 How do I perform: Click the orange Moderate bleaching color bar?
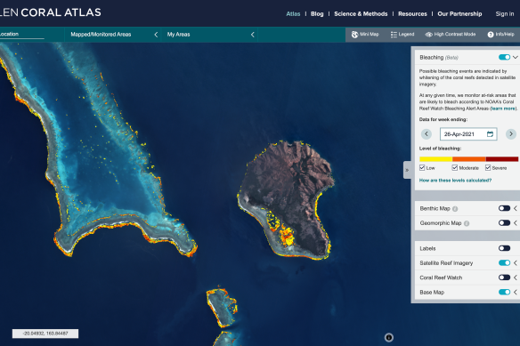click(x=469, y=159)
